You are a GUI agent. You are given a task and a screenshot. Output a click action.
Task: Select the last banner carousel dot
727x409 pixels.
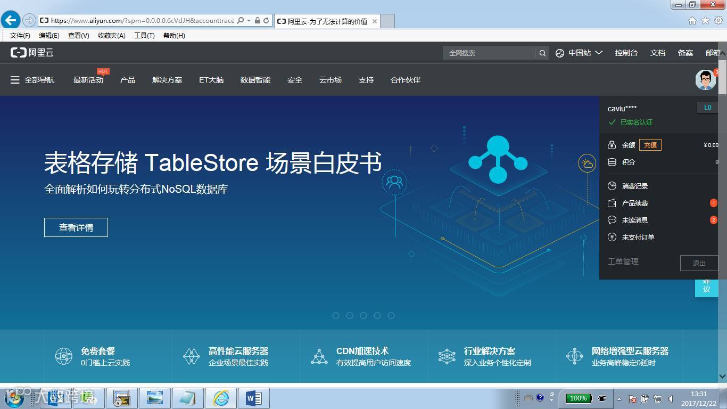point(391,315)
